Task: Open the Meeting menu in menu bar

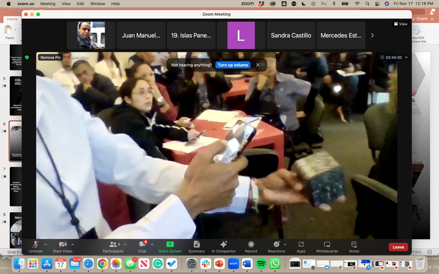Action: 48,4
